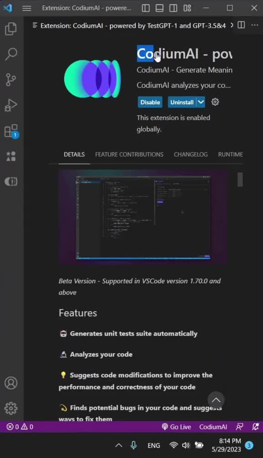Screen dimensions: 263x458
Task: Open the hamburger application menu
Action: point(27,8)
